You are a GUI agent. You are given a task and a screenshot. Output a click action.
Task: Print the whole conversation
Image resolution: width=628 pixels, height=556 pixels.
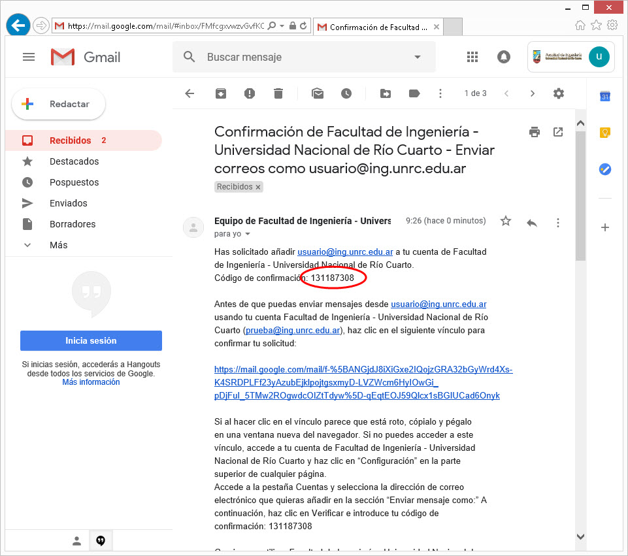pos(535,132)
